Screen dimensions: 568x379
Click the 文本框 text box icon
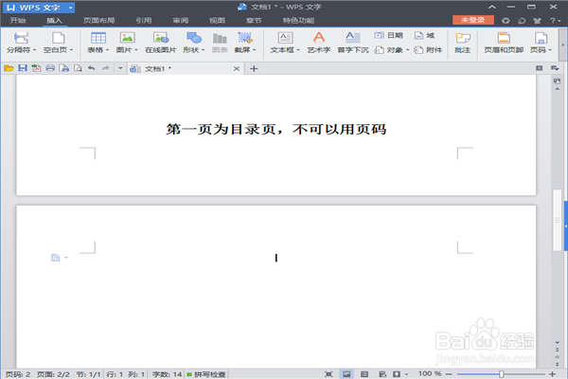pyautogui.click(x=285, y=38)
